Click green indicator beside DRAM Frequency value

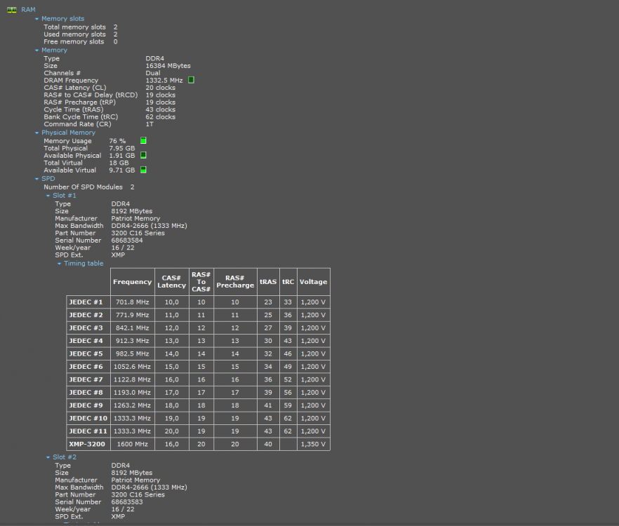pyautogui.click(x=191, y=80)
